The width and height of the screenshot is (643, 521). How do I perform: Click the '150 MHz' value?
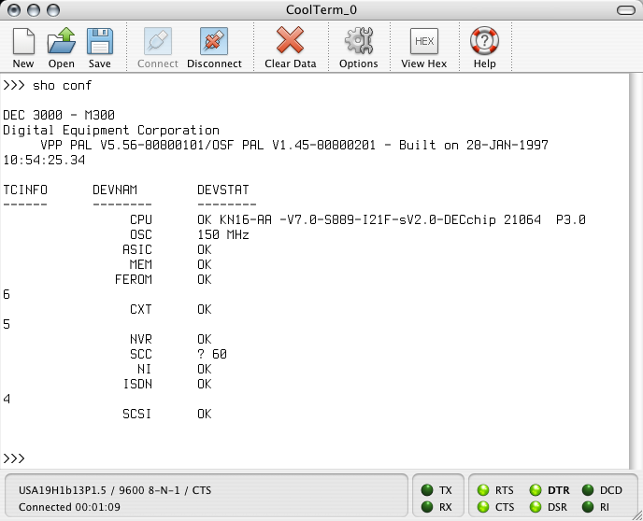[x=223, y=234]
